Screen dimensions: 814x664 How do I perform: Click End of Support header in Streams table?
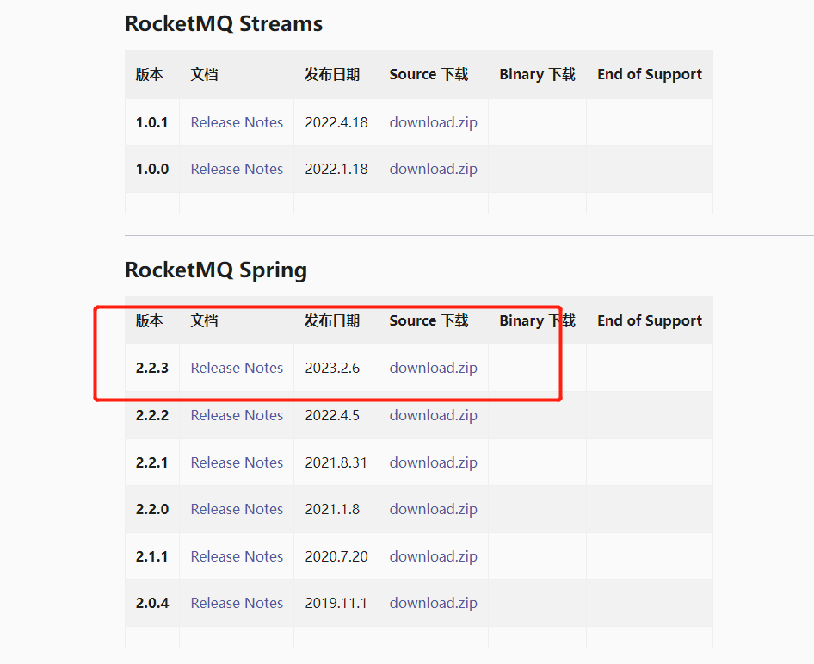coord(650,75)
